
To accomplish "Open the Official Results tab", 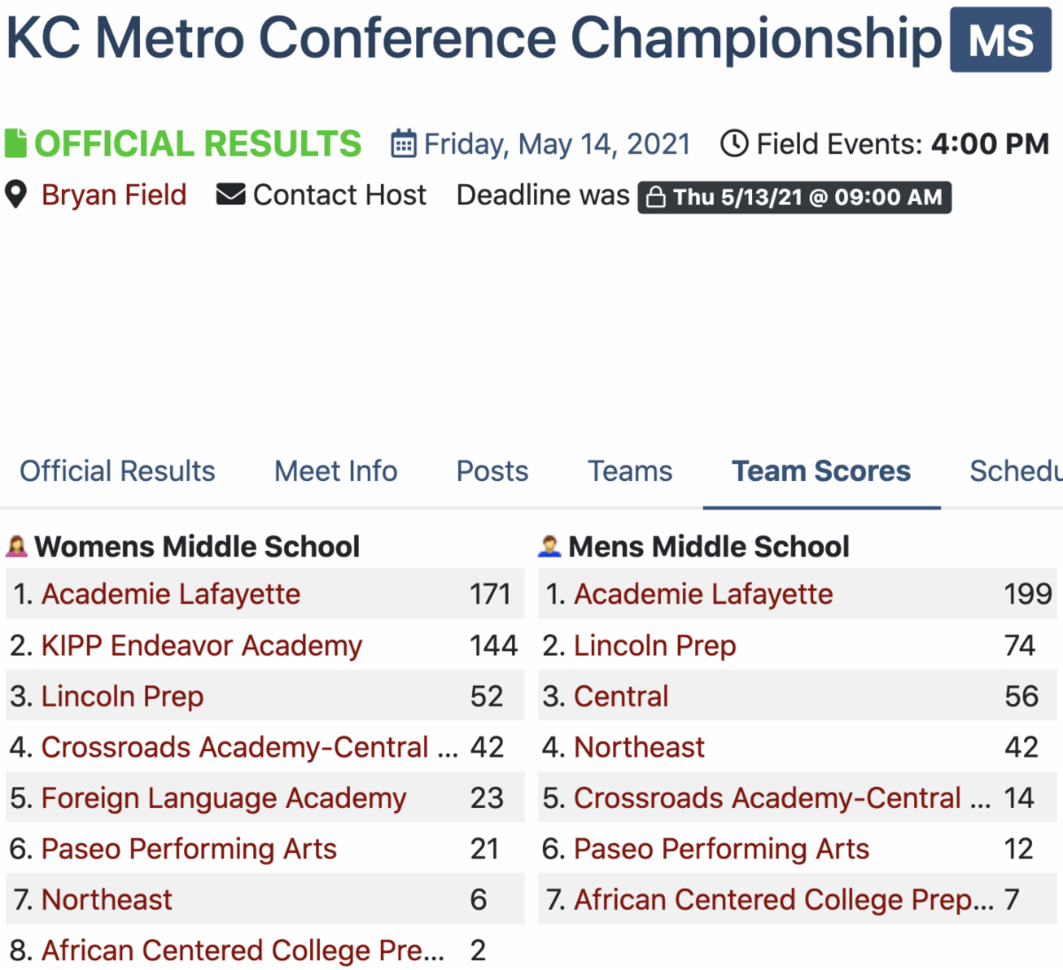I will [117, 471].
